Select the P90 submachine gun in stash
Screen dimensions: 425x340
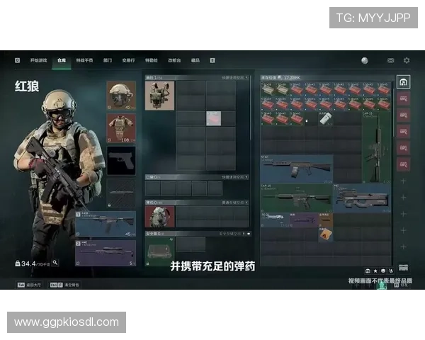(x=362, y=198)
